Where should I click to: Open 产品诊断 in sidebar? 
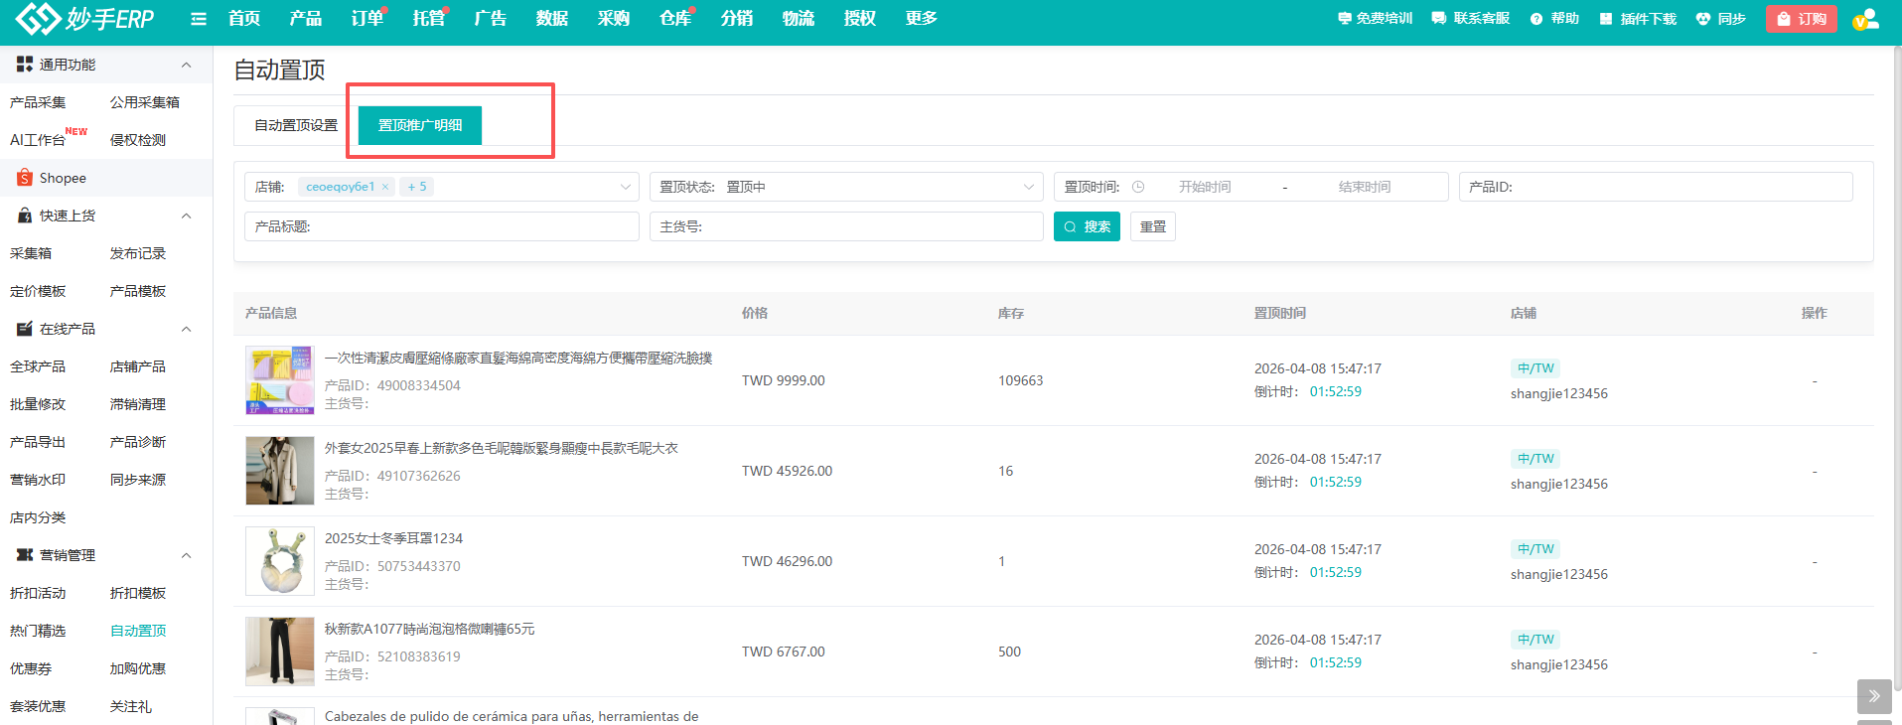pos(138,442)
